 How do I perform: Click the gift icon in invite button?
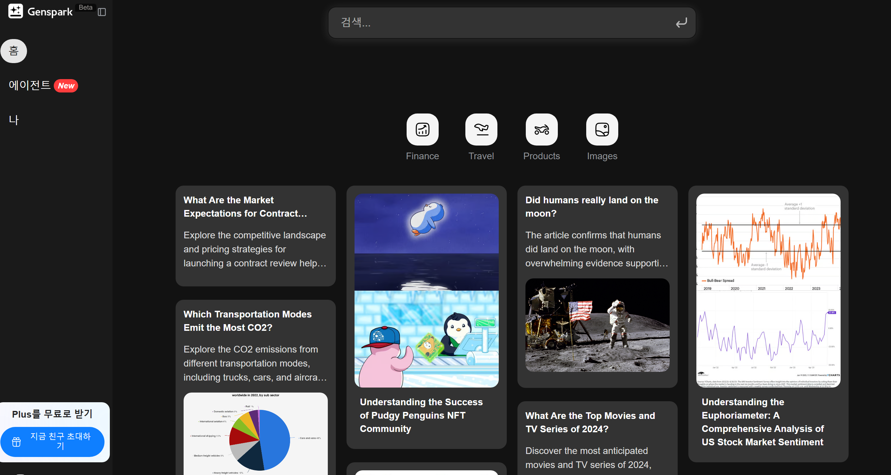[16, 442]
